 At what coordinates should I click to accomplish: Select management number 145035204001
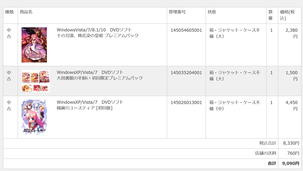point(186,73)
